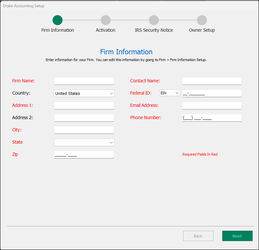Select the Phone Number field

(212, 118)
